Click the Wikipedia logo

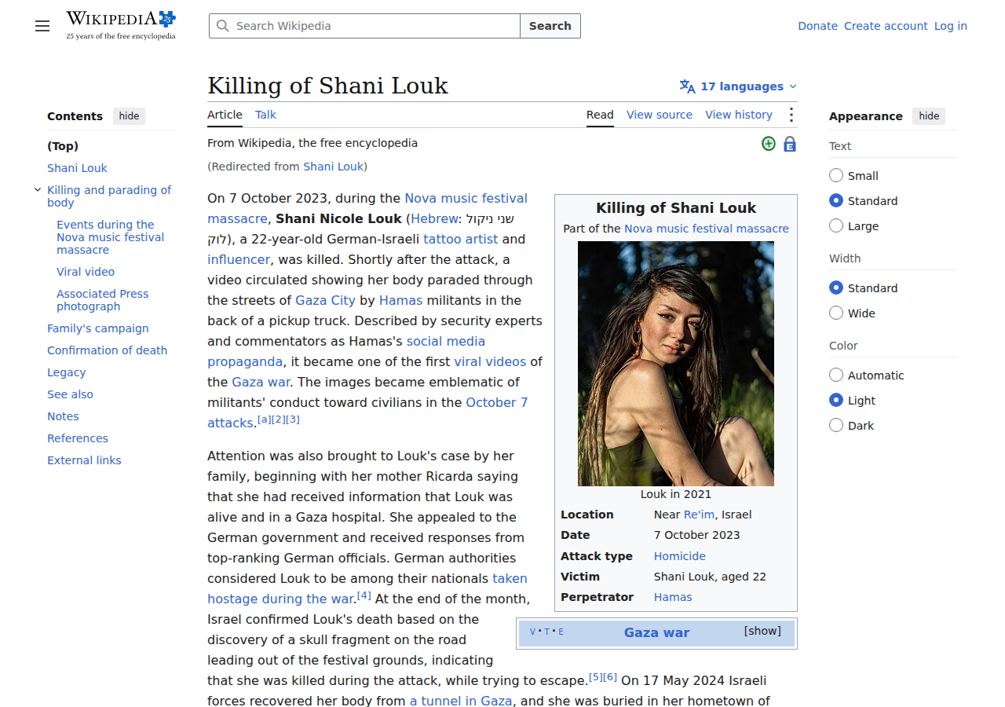pyautogui.click(x=121, y=25)
